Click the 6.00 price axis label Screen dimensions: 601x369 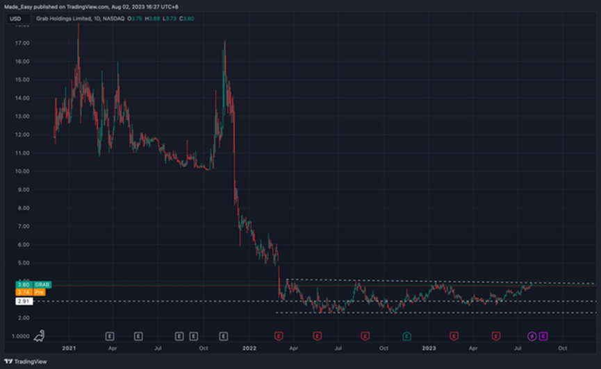tap(24, 245)
